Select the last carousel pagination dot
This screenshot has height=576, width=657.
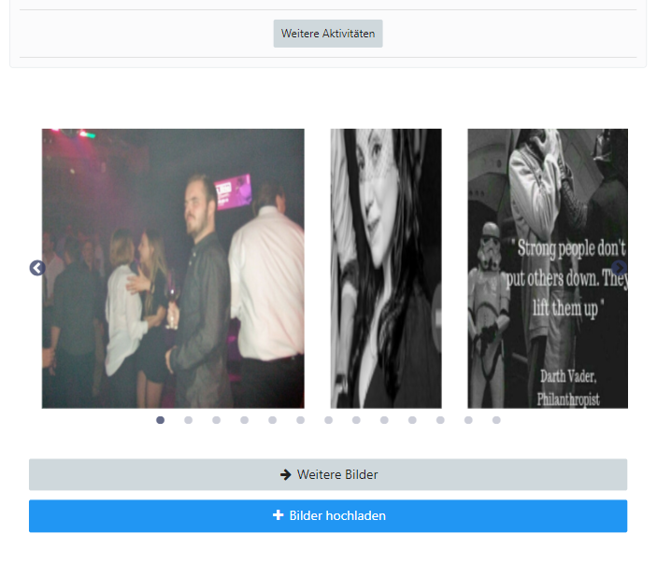coord(496,420)
